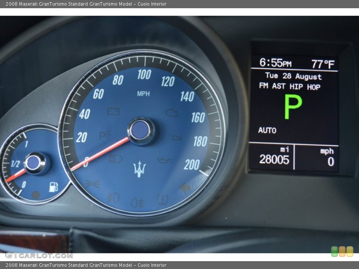Click the turn signal arrow icon
Screen dimensions: 359x269
point(185,188)
